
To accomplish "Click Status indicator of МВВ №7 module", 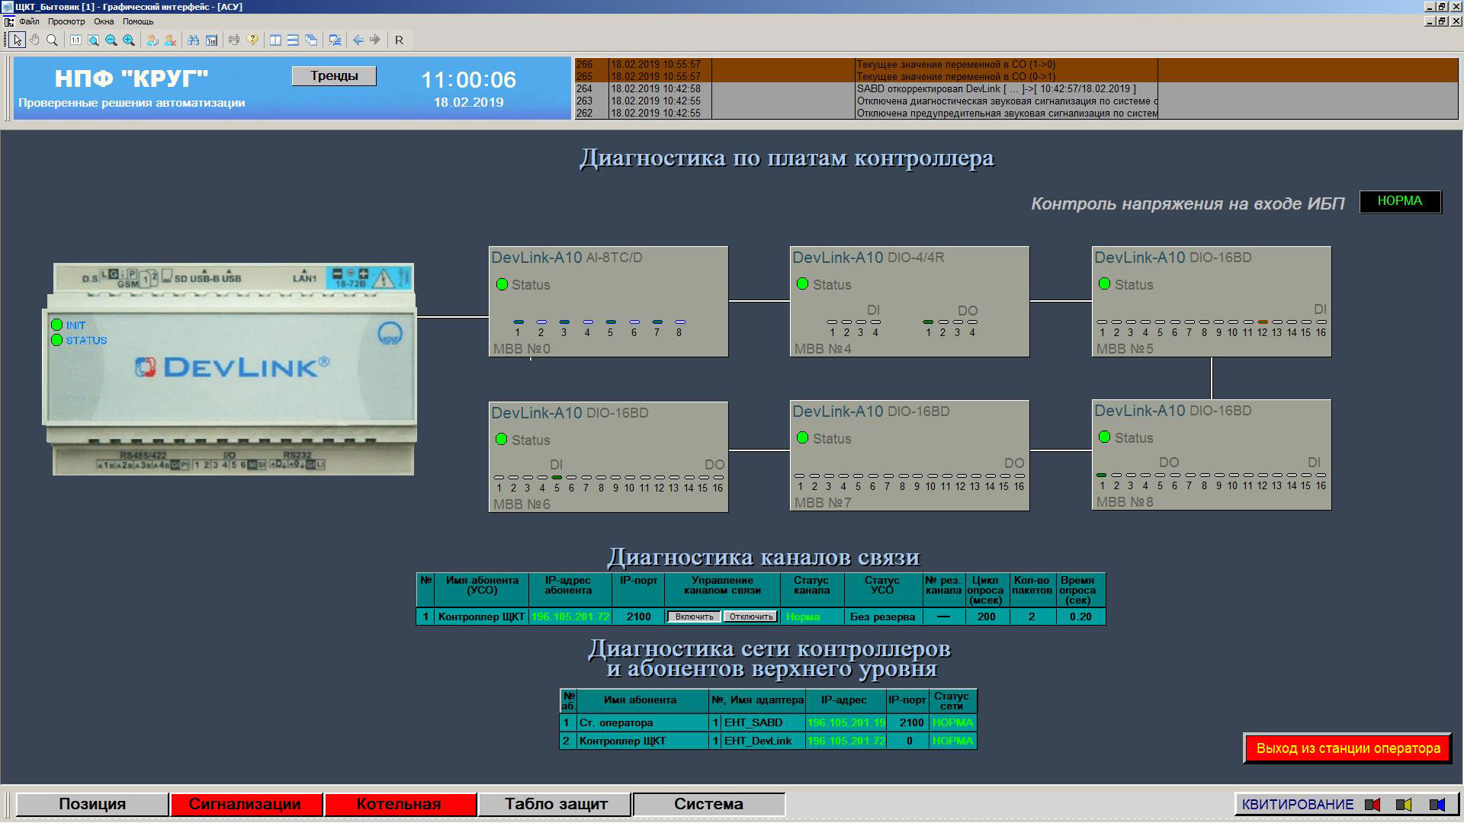I will 802,437.
